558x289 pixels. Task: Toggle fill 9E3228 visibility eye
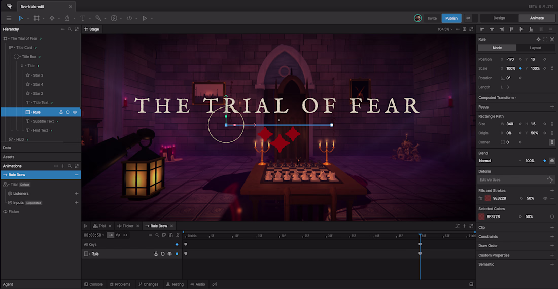pyautogui.click(x=545, y=198)
